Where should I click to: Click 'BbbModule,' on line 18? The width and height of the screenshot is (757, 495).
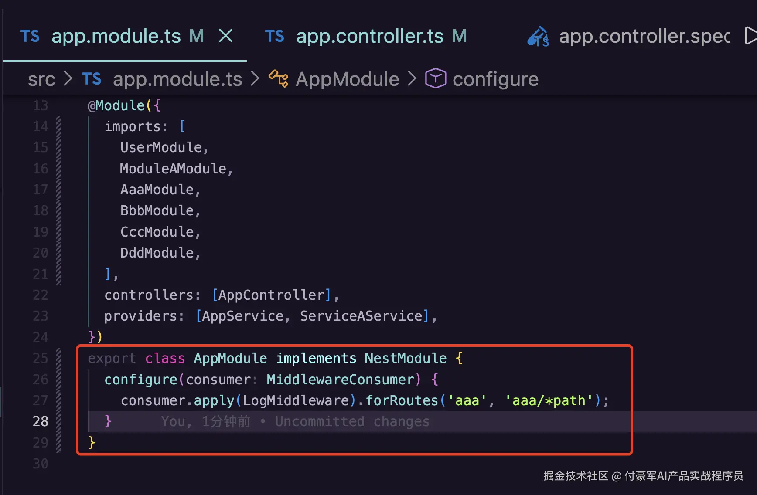(160, 210)
